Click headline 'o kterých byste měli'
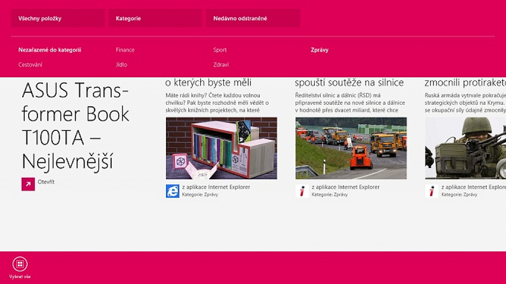506x284 pixels. tap(208, 82)
